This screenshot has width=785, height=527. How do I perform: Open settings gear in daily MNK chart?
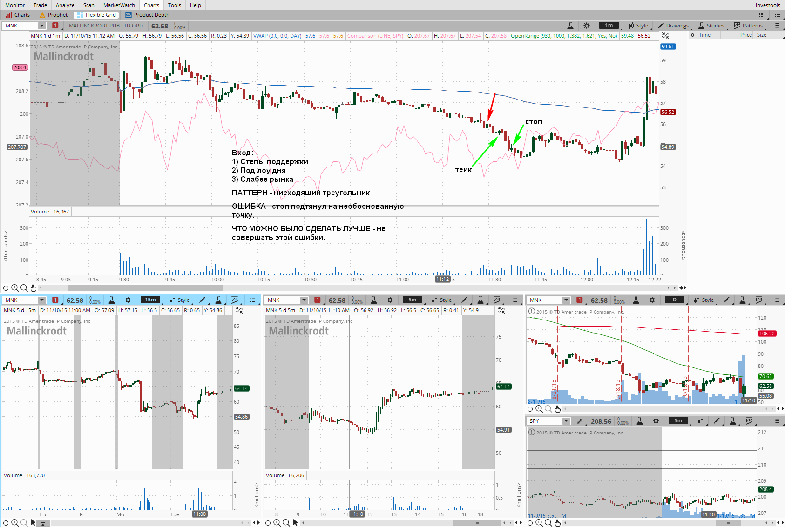pos(652,300)
